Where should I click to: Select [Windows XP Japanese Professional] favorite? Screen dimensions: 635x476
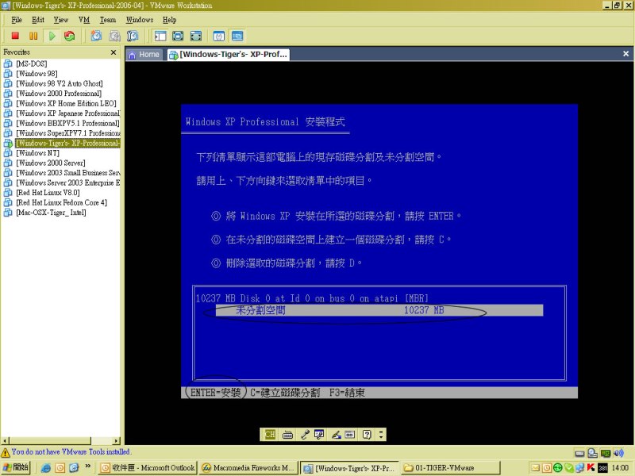coord(63,113)
